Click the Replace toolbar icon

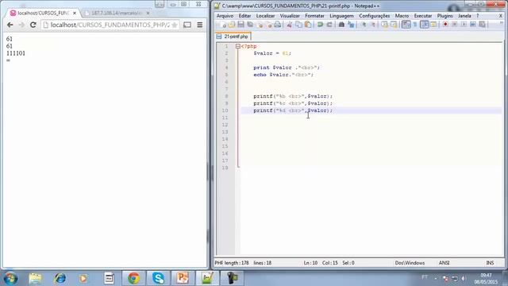[351, 25]
